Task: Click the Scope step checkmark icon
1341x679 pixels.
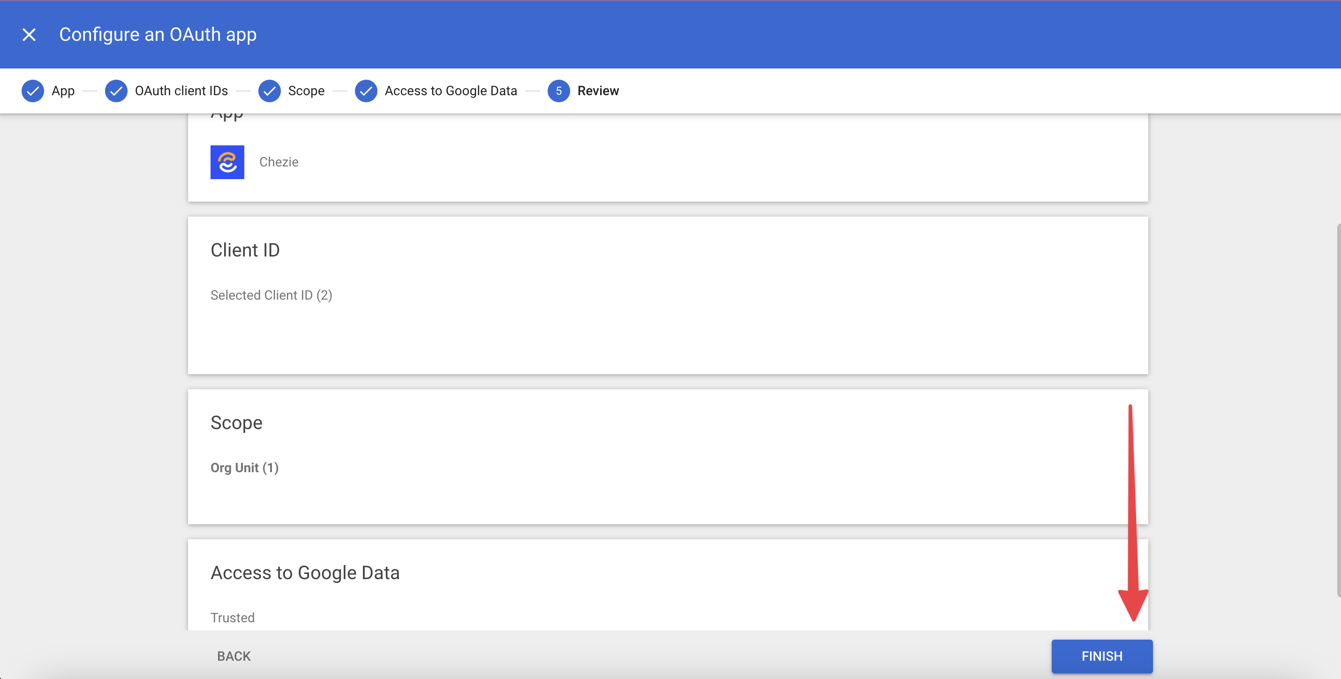Action: pos(269,91)
